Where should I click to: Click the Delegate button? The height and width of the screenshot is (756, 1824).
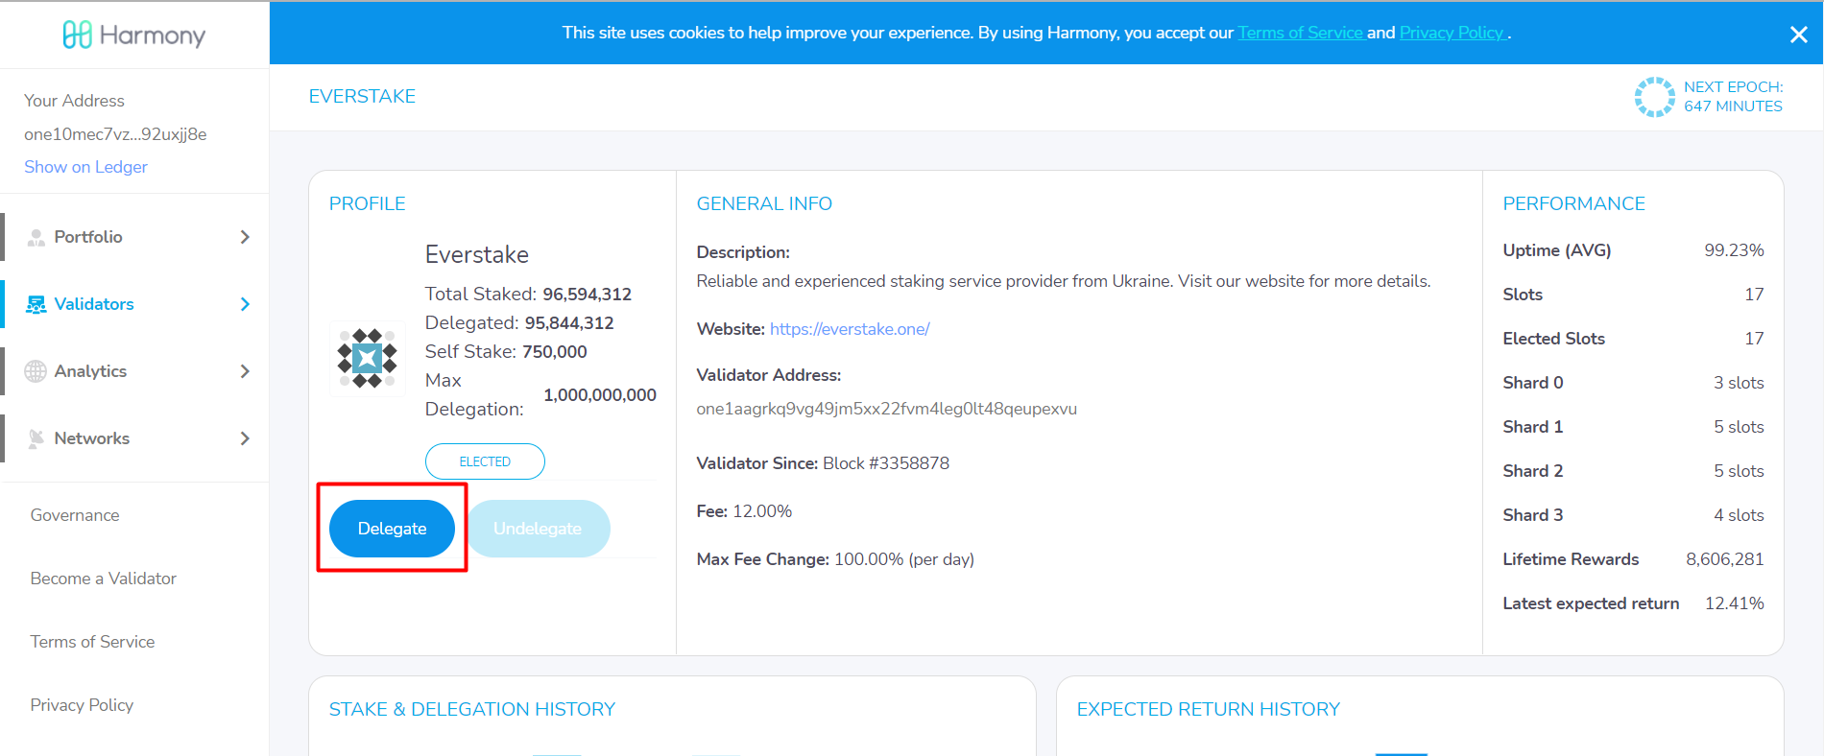coord(392,529)
